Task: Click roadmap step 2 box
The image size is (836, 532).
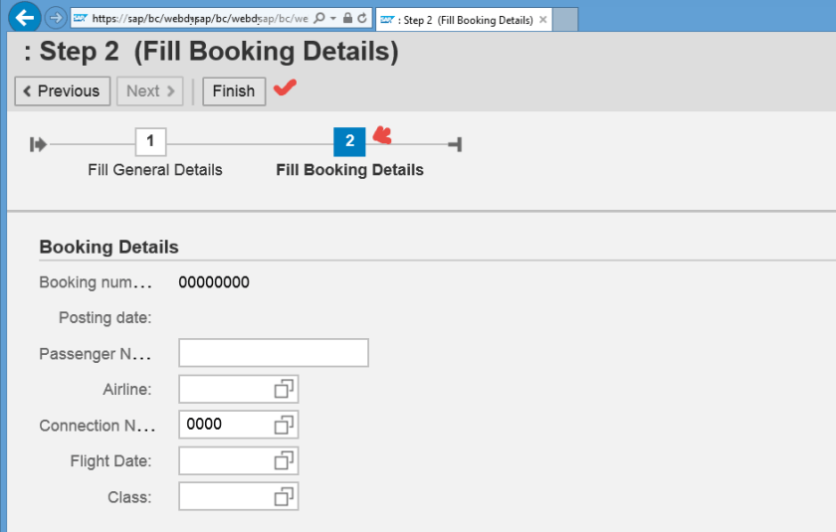Action: 349,141
